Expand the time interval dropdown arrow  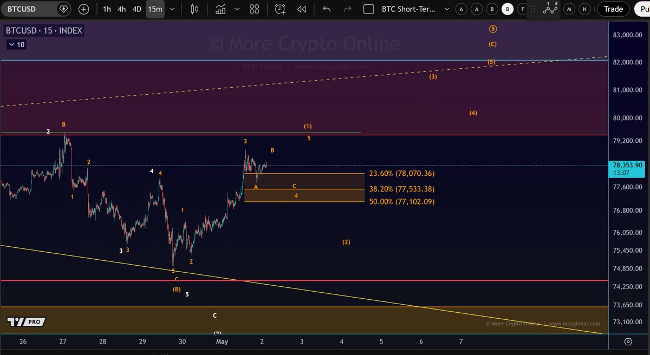pos(172,9)
